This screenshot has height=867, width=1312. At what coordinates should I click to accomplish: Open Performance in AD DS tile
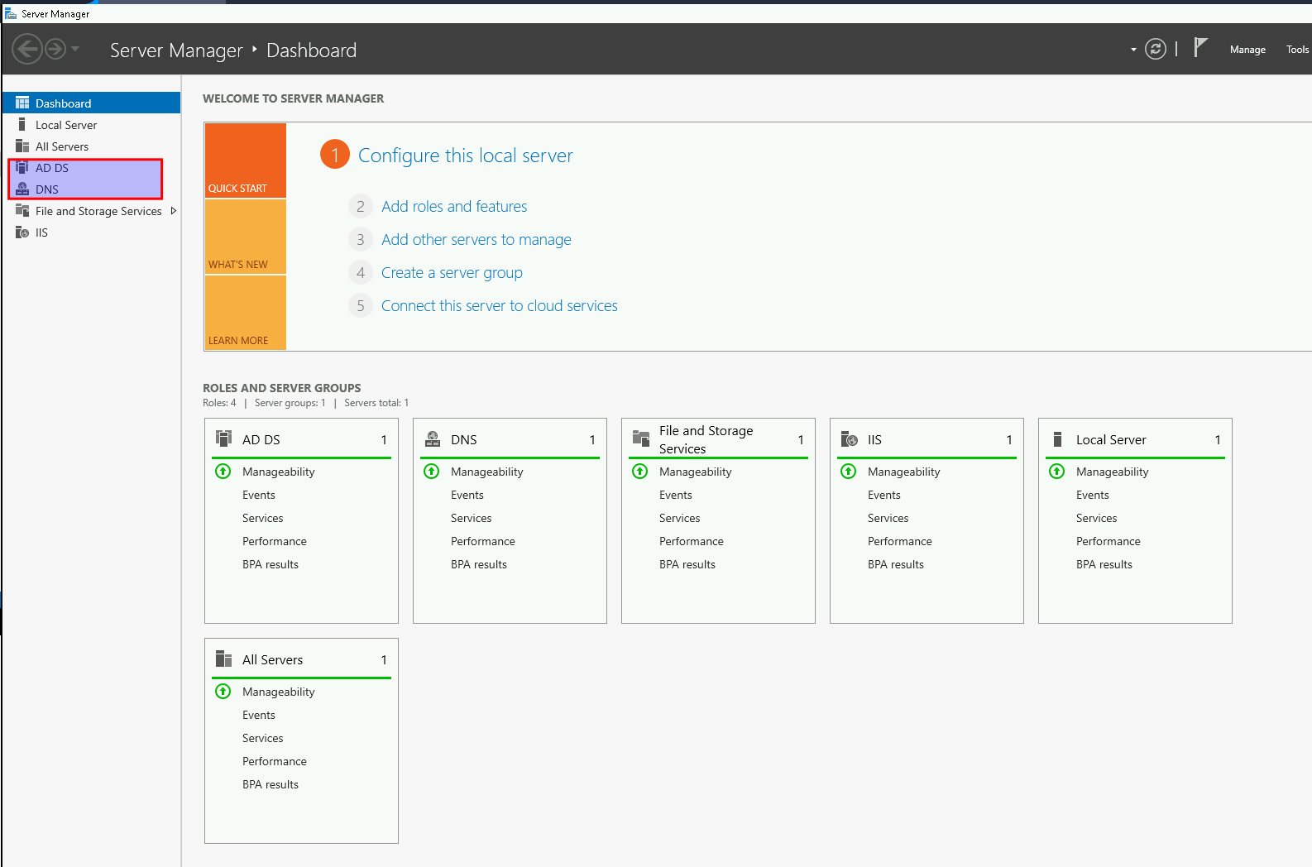(x=275, y=541)
